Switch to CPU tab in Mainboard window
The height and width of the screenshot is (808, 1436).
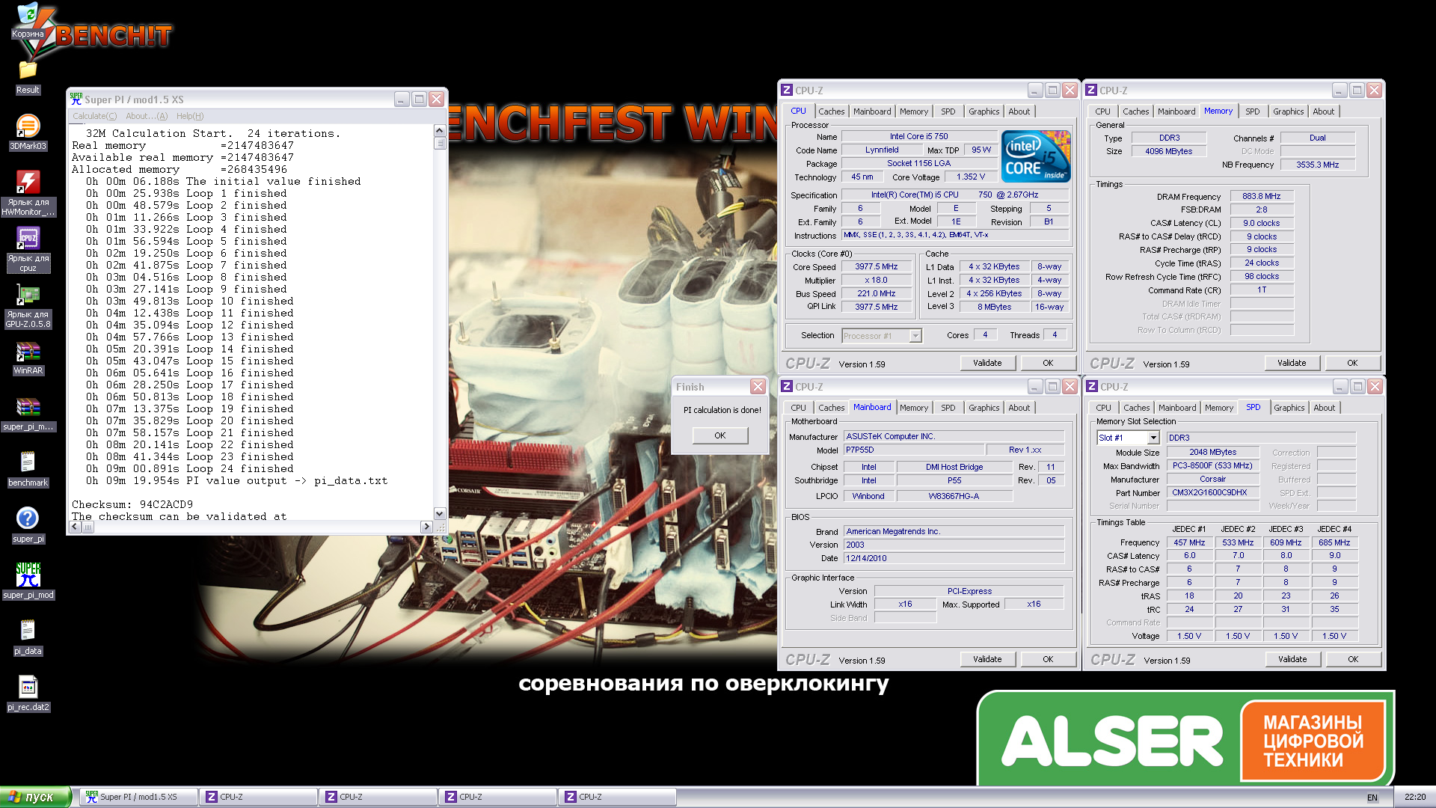(x=798, y=408)
